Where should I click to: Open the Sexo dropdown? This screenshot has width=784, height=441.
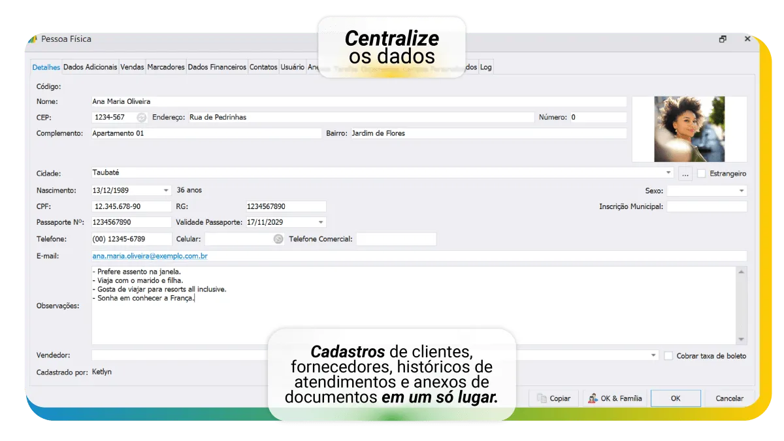click(x=742, y=191)
